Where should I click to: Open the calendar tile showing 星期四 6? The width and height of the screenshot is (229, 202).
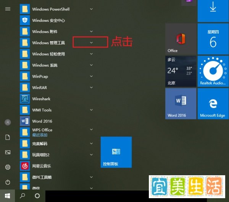point(213,39)
